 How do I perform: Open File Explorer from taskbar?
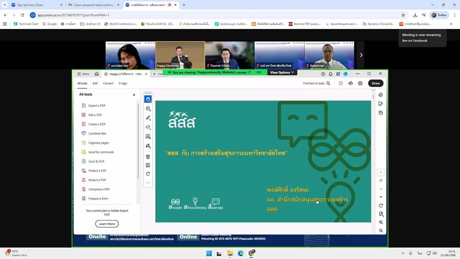(230, 253)
